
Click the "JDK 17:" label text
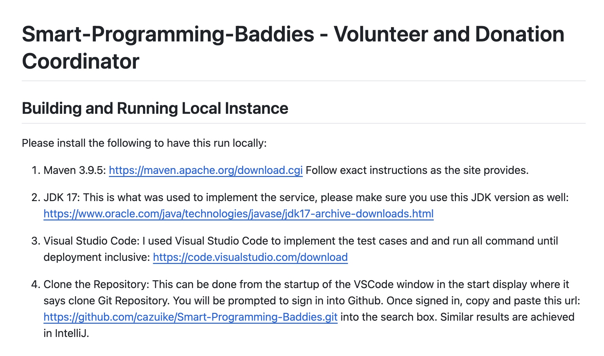tap(61, 197)
